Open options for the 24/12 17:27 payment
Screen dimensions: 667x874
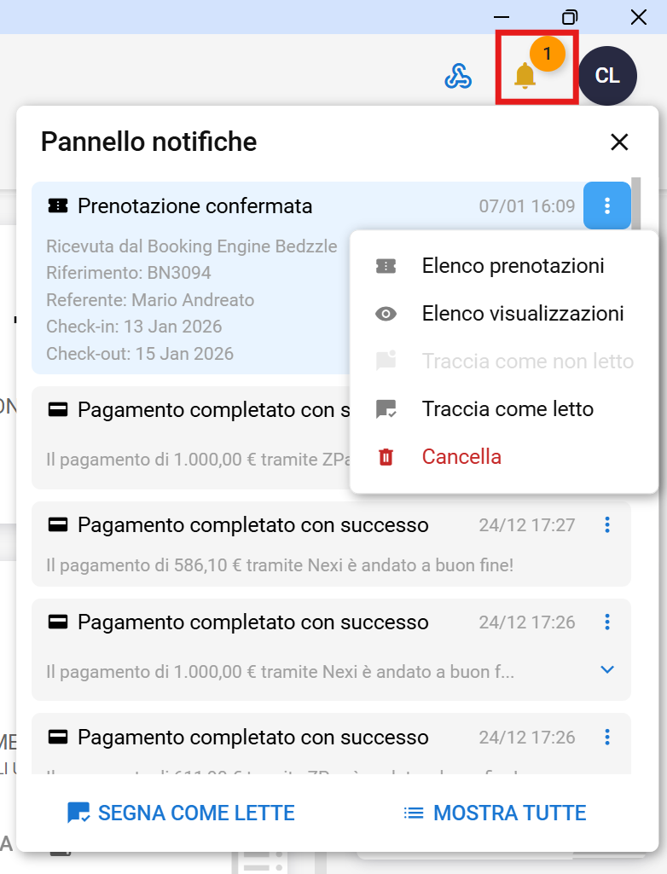pyautogui.click(x=607, y=524)
